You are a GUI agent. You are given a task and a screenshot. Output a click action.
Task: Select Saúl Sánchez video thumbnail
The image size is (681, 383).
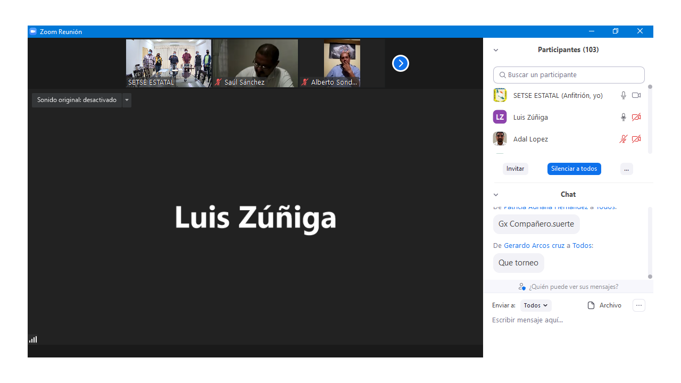tap(255, 63)
